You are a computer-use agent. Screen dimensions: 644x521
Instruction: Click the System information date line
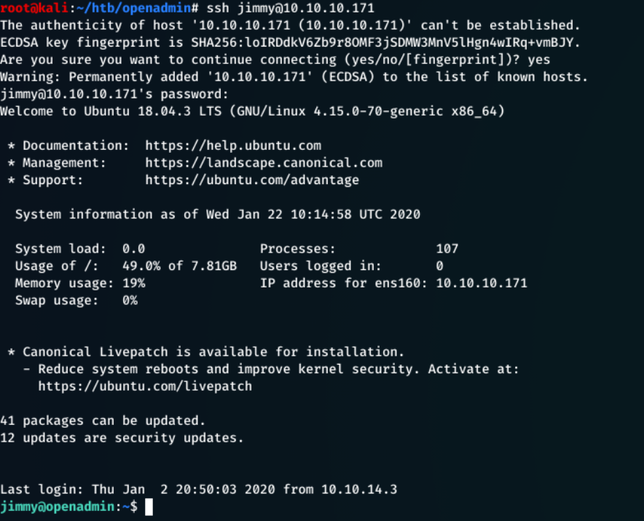(218, 215)
